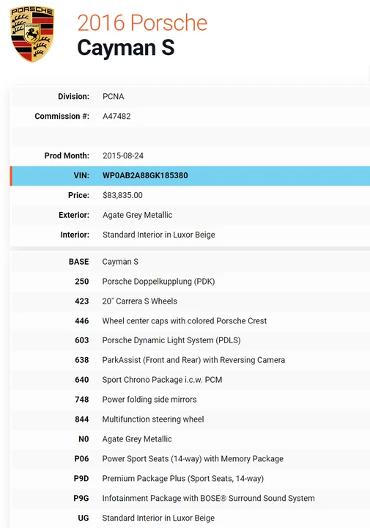Select '20" Carrera S Wheels' option
370x528 pixels.
[x=140, y=301]
